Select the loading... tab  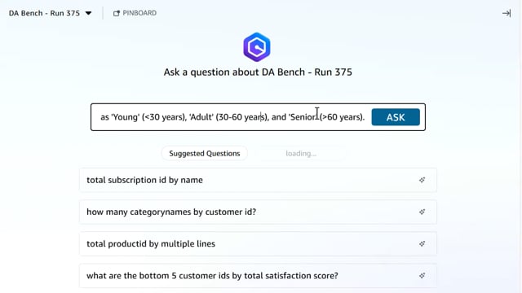tap(301, 154)
